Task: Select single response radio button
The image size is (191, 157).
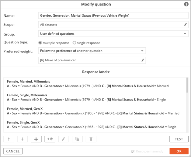Action: point(74,43)
